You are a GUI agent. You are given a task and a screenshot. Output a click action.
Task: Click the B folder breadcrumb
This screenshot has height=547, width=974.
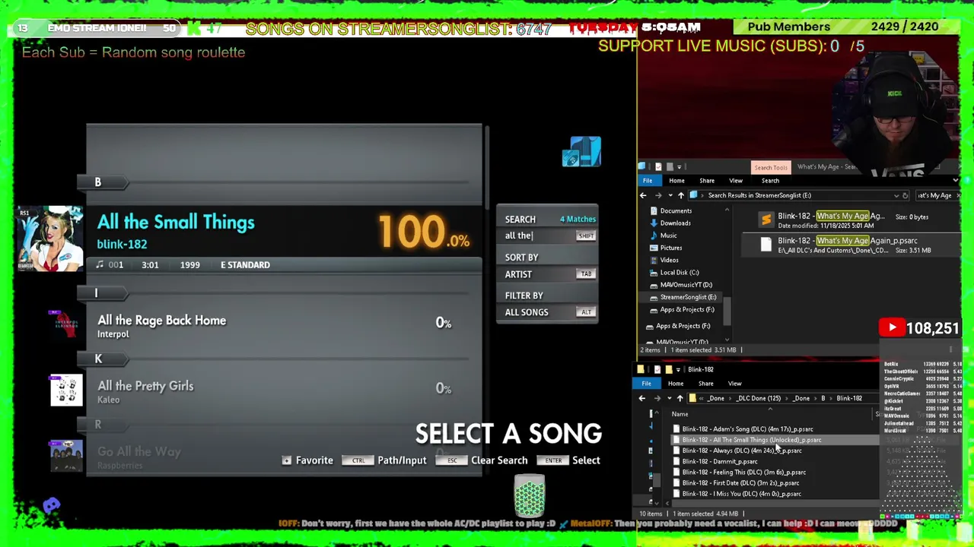823,398
